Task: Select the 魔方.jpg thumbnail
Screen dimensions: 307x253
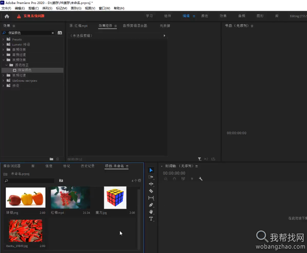Action: point(115,198)
